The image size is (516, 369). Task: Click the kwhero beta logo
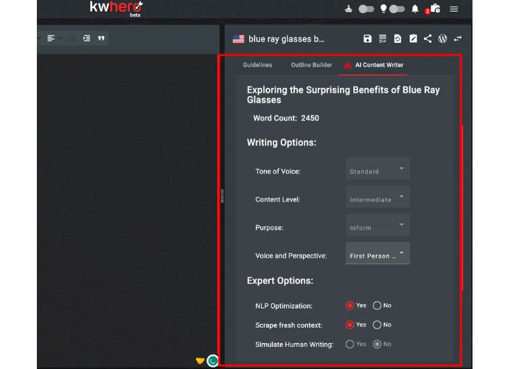(116, 9)
